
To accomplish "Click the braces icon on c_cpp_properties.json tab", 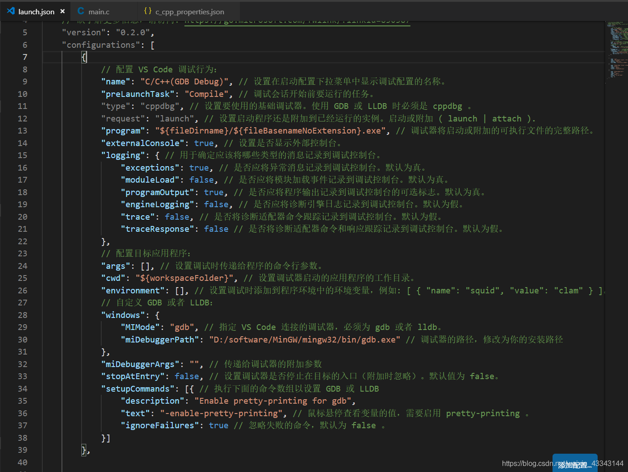I will tap(148, 11).
